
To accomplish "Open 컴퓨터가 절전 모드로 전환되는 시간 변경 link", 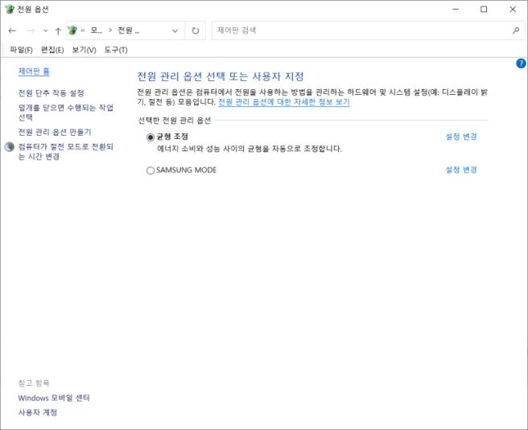I will [66, 152].
